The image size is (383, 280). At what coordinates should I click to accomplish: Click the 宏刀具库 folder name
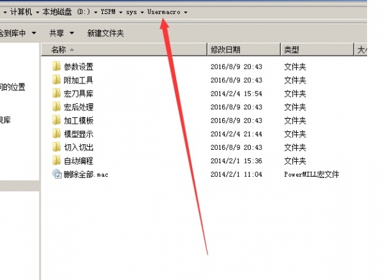(x=79, y=94)
